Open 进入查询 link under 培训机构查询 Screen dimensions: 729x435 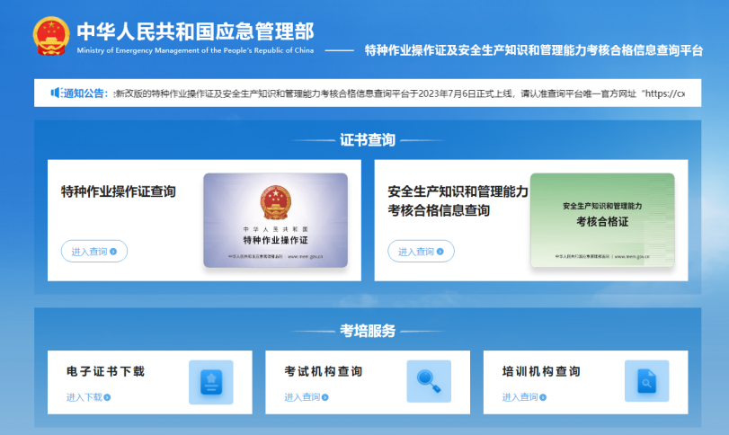[520, 397]
